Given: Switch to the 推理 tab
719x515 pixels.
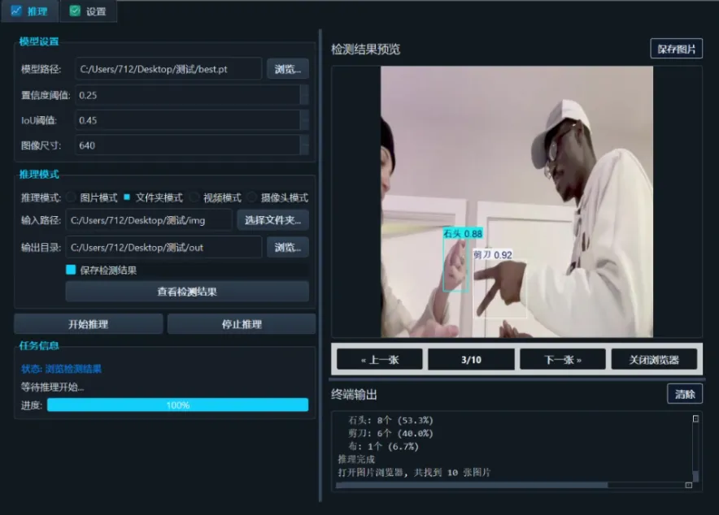Looking at the screenshot, I should tap(29, 11).
